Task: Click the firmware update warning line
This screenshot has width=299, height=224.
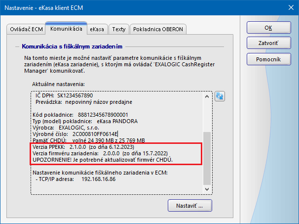Action: 102,160
